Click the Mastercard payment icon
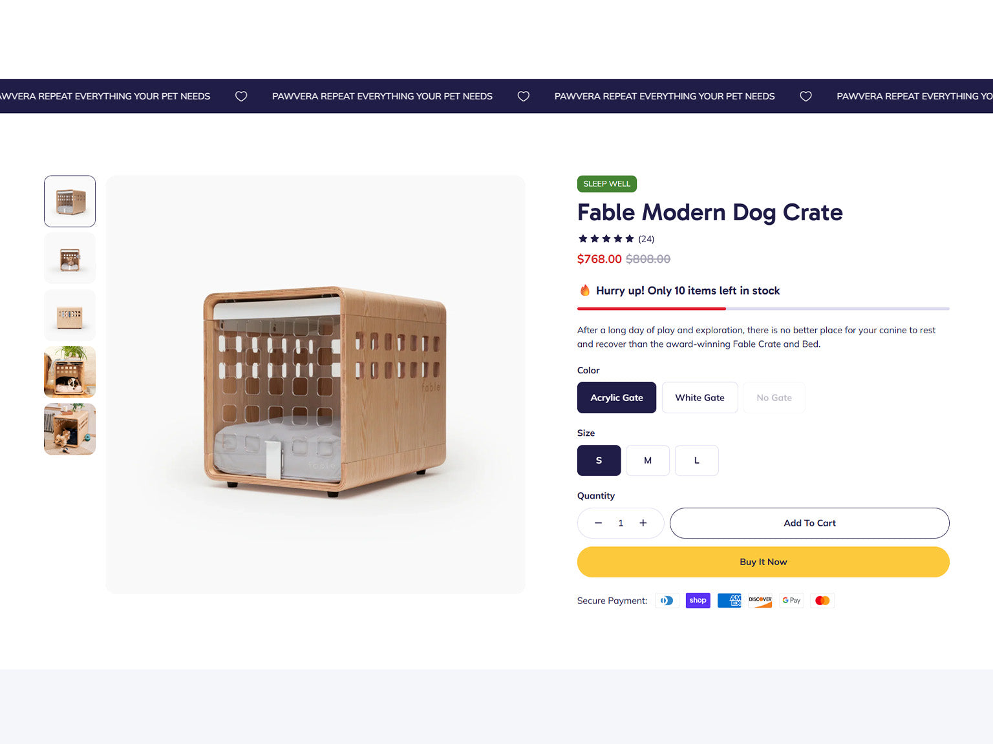The width and height of the screenshot is (993, 744). point(822,601)
